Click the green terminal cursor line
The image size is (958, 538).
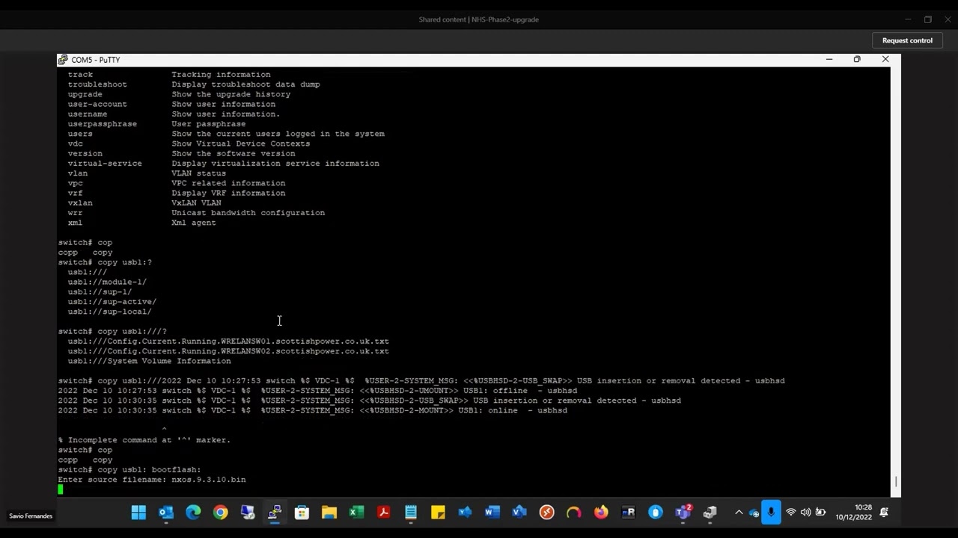point(61,489)
